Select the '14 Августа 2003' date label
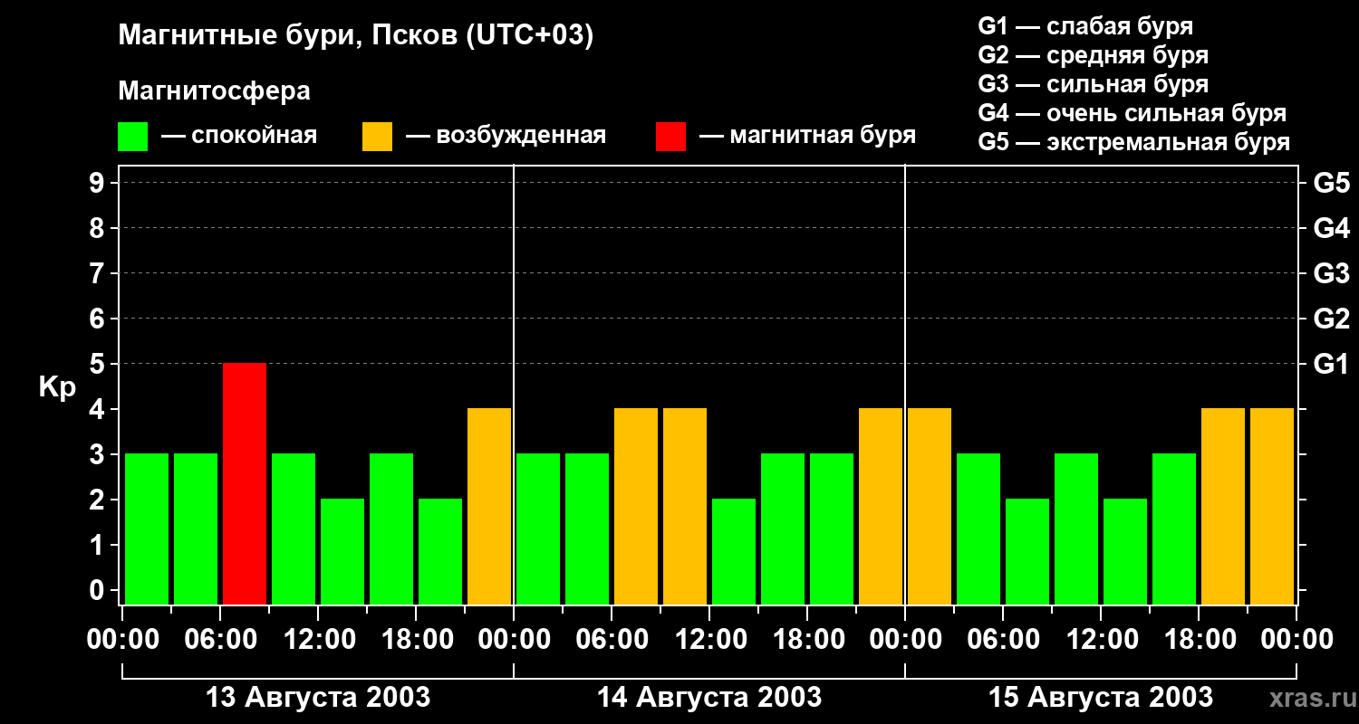The width and height of the screenshot is (1359, 724). [708, 698]
